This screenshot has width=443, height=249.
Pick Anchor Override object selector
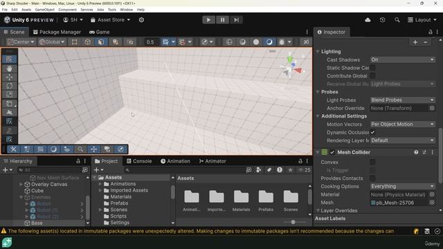[432, 108]
